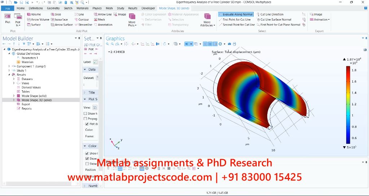The width and height of the screenshot is (369, 196).
Task: Add an Arrow Line plot
Action: coord(103,14)
